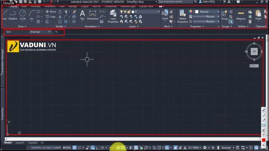Close the Drawing1 file tab

pos(49,32)
